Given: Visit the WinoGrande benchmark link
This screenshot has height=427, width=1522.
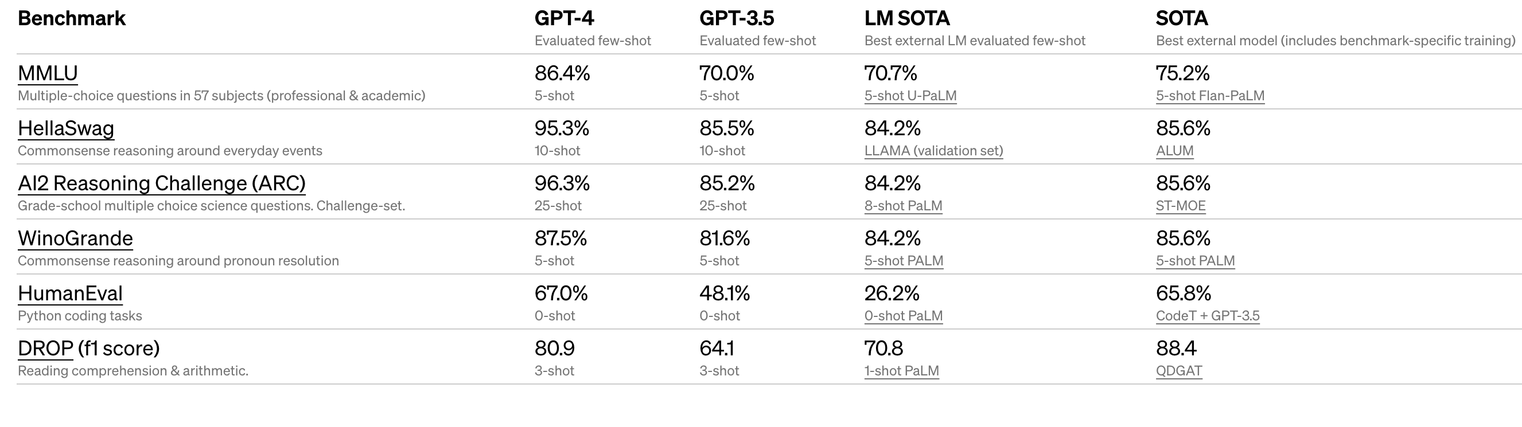Looking at the screenshot, I should click(75, 238).
